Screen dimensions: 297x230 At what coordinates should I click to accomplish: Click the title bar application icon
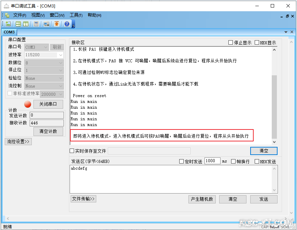6,6
